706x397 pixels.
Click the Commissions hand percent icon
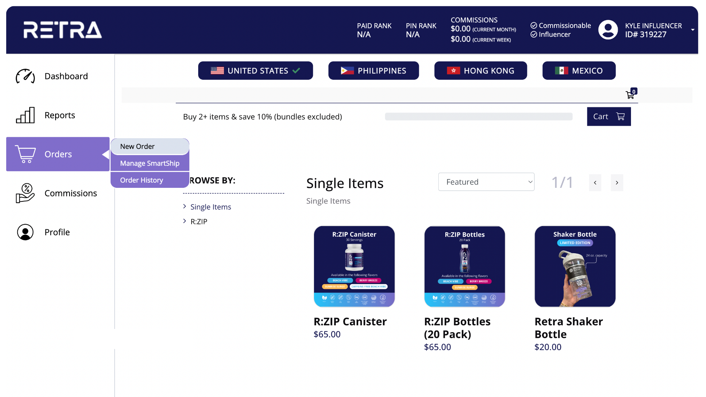[x=25, y=193]
